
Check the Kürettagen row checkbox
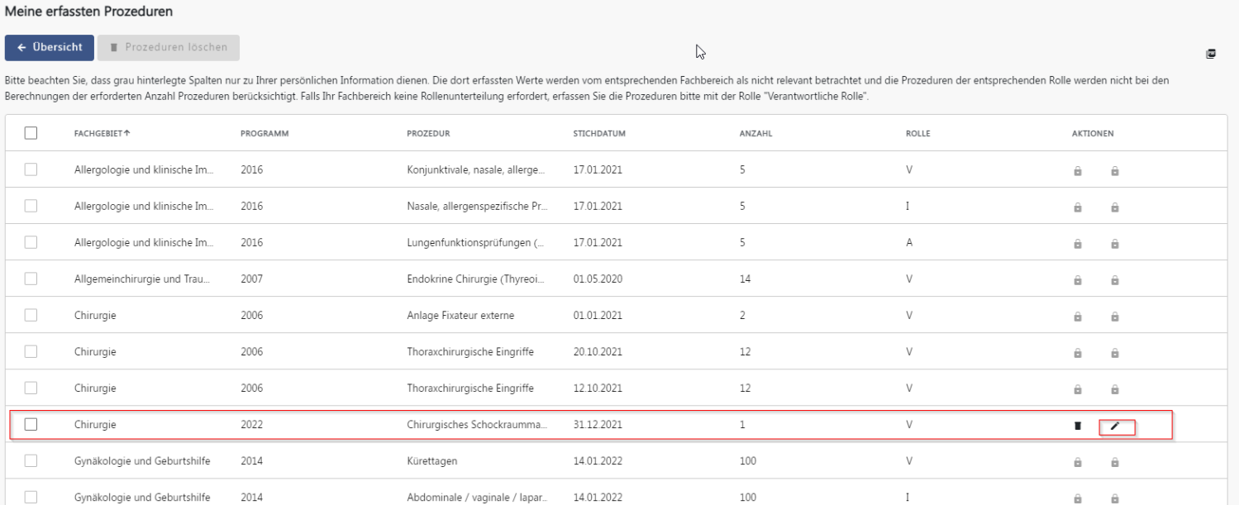(31, 460)
